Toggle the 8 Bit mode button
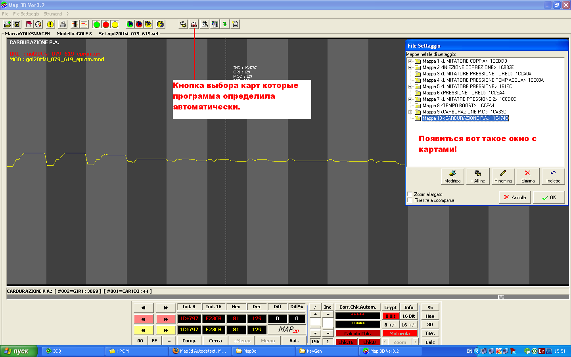 tap(391, 316)
